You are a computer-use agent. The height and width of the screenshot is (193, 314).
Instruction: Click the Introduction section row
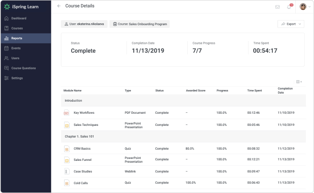point(183,101)
